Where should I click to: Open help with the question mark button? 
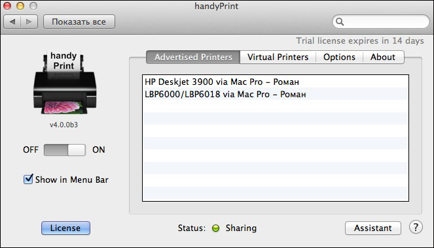point(416,227)
